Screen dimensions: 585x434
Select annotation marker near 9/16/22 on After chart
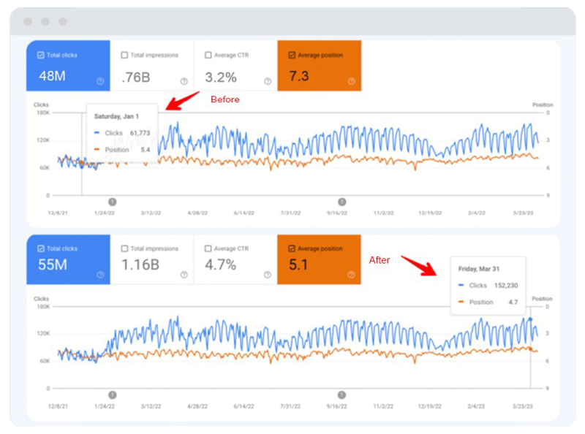(x=341, y=395)
